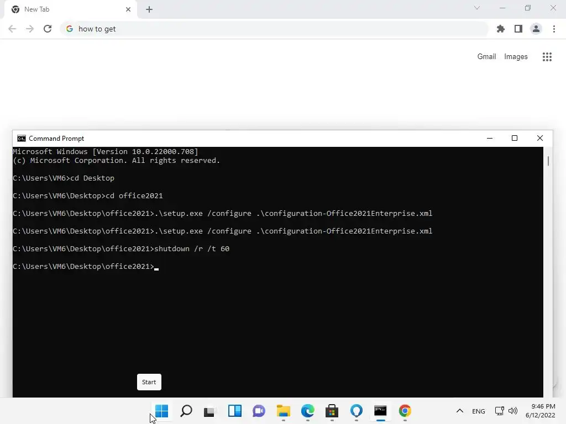Open File Explorer from the taskbar
This screenshot has height=424, width=566.
(284, 411)
